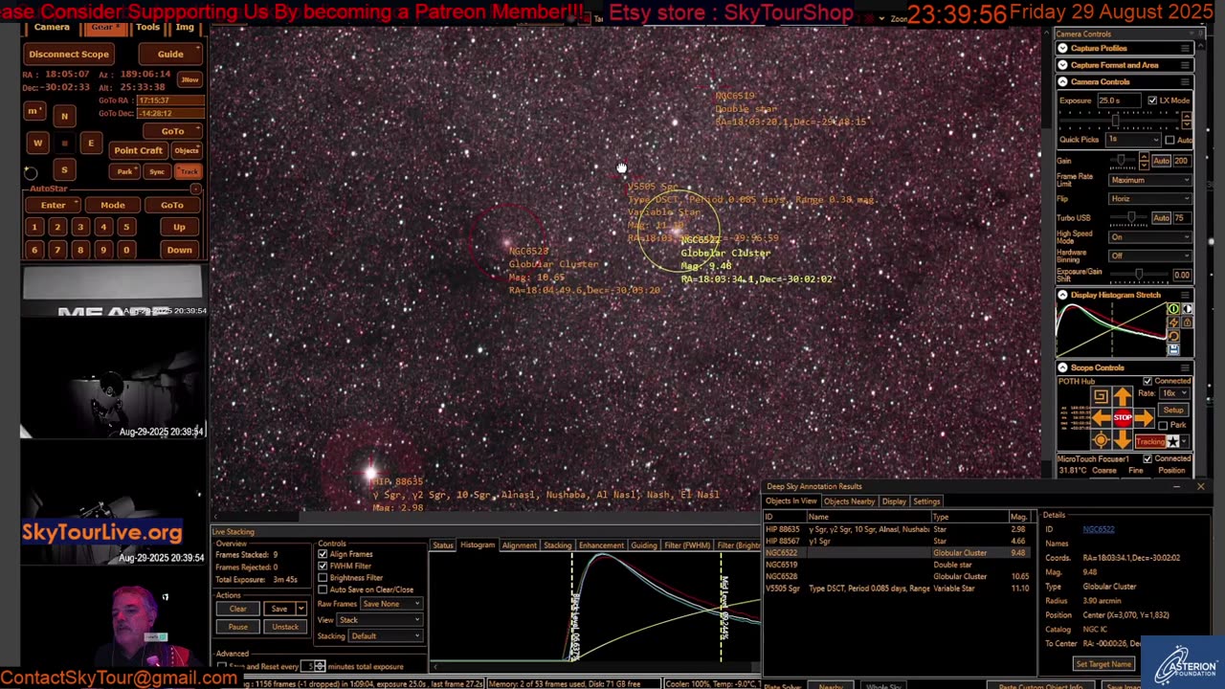Viewport: 1225px width, 689px height.
Task: Click the crosshair target icon in Scope Controls
Action: pyautogui.click(x=1102, y=439)
